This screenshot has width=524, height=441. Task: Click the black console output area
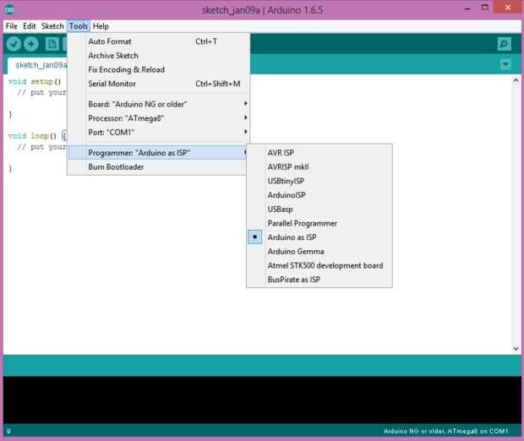(x=262, y=400)
